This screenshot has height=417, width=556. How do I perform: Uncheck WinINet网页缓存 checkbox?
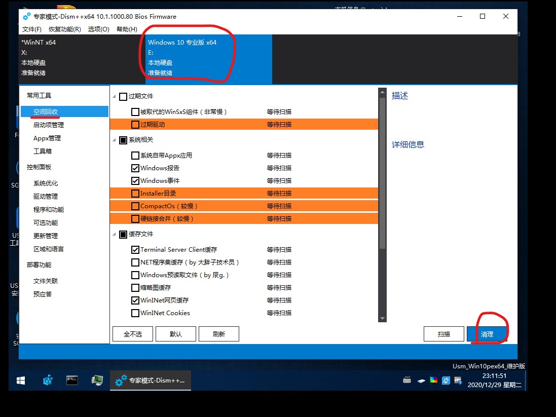pos(135,300)
